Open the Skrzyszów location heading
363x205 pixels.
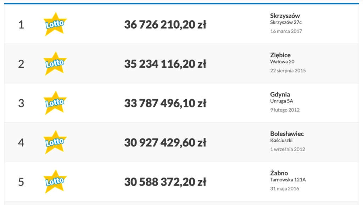pos(285,16)
